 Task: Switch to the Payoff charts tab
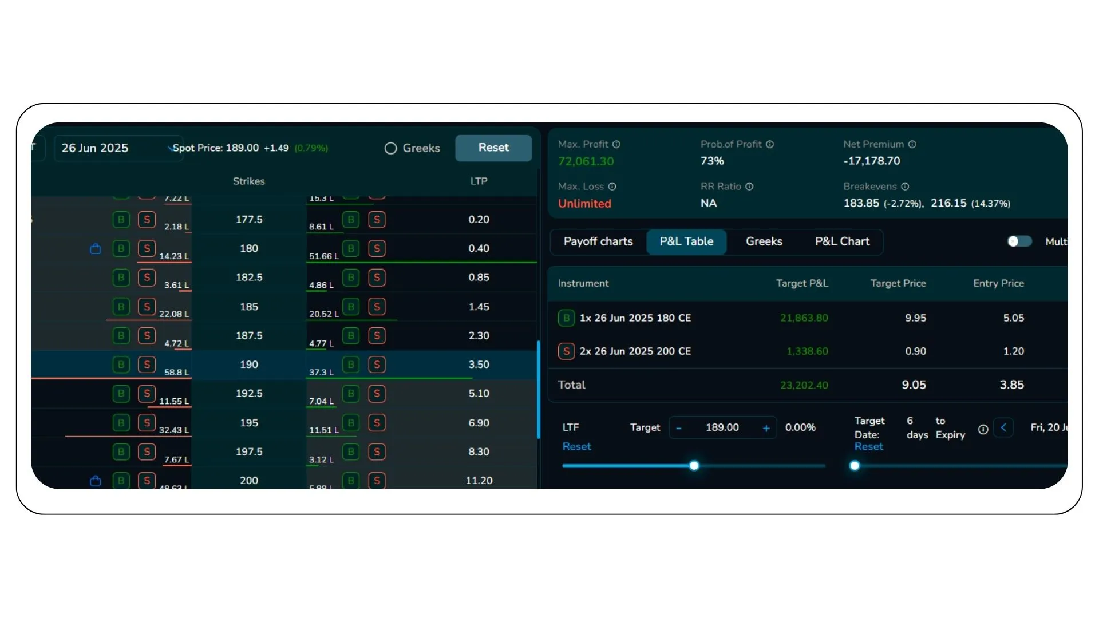598,241
